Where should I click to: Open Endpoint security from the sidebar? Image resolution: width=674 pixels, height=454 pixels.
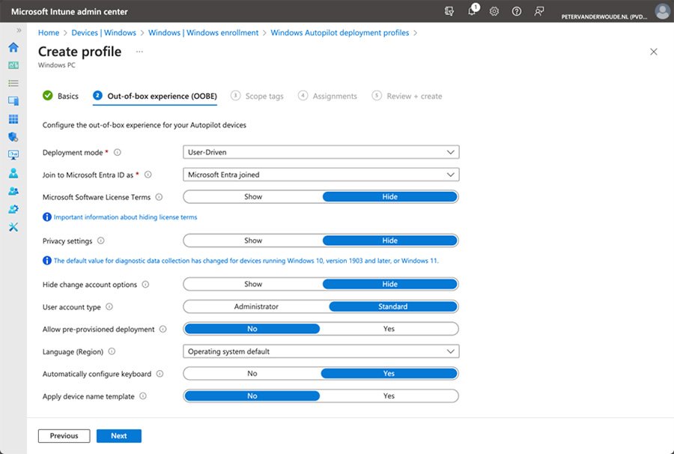tap(13, 137)
